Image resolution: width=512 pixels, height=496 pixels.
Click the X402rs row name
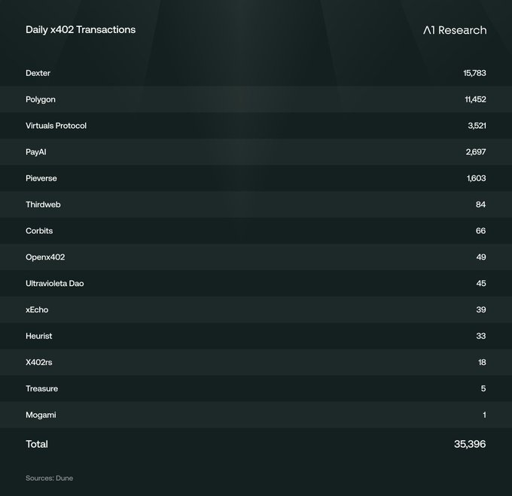(39, 363)
